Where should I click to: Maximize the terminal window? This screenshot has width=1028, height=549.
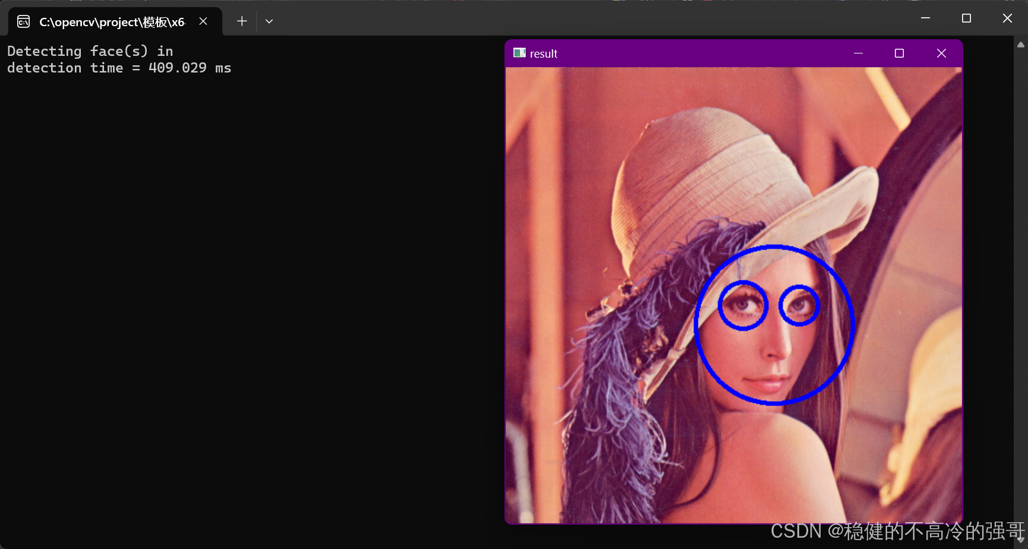[x=966, y=18]
